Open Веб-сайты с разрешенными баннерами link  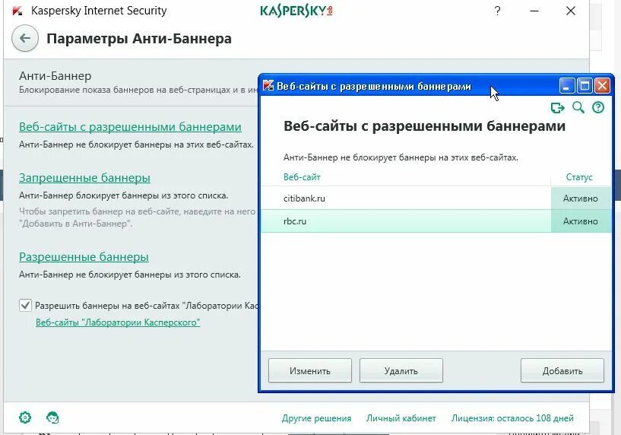(130, 127)
